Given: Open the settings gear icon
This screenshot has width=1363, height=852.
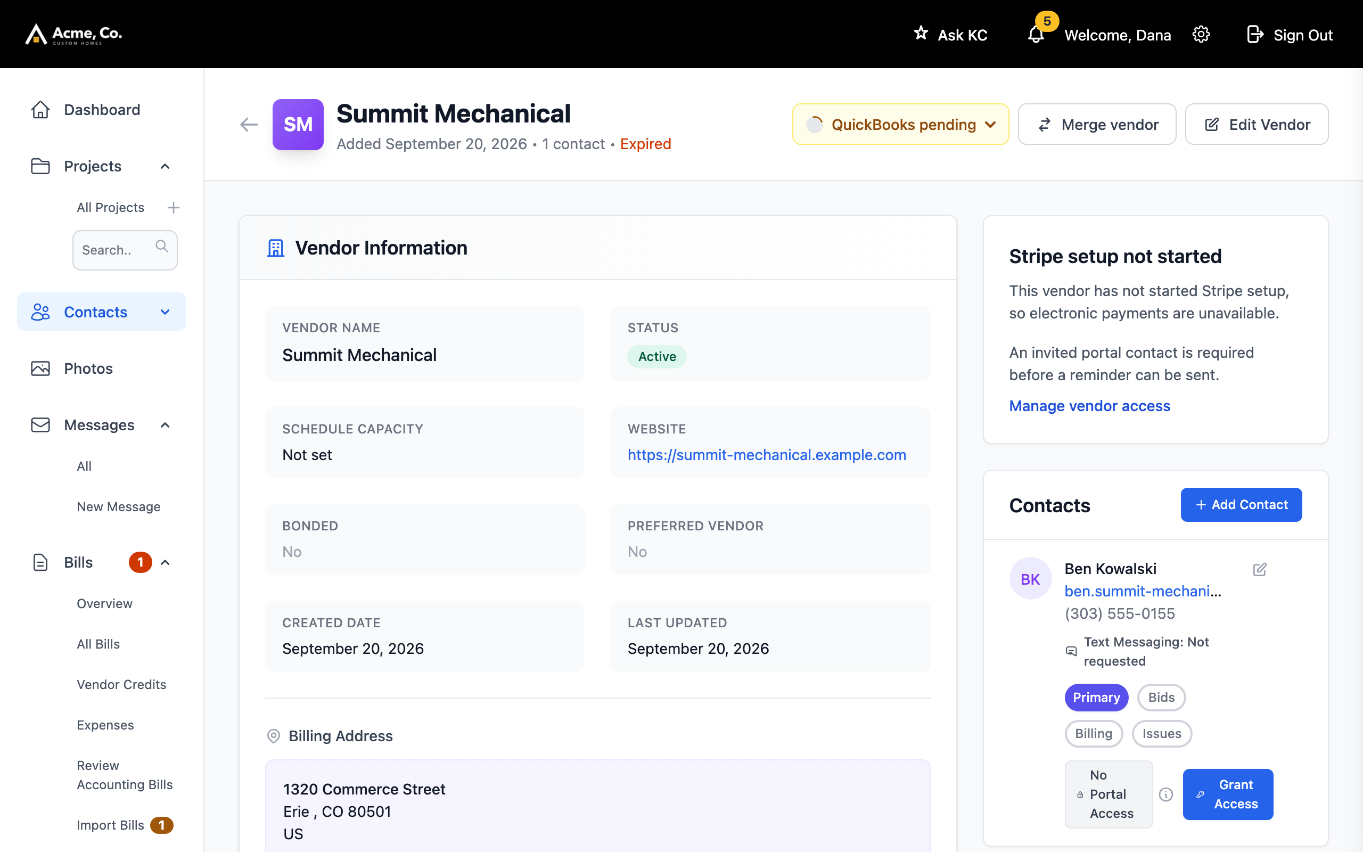Looking at the screenshot, I should (1201, 35).
